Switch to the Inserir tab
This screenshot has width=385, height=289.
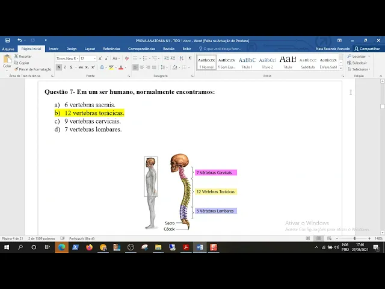click(x=54, y=49)
